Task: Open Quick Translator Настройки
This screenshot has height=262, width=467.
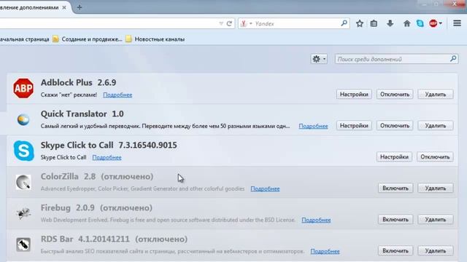Action: pos(354,126)
